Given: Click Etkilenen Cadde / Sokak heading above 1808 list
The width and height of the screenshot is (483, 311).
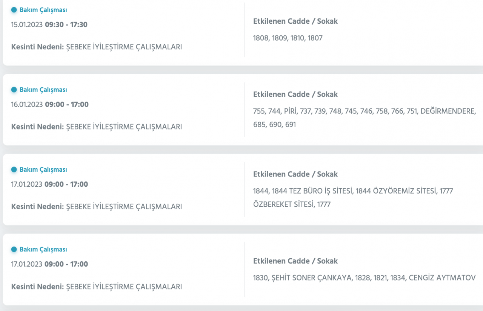Looking at the screenshot, I should [x=295, y=21].
